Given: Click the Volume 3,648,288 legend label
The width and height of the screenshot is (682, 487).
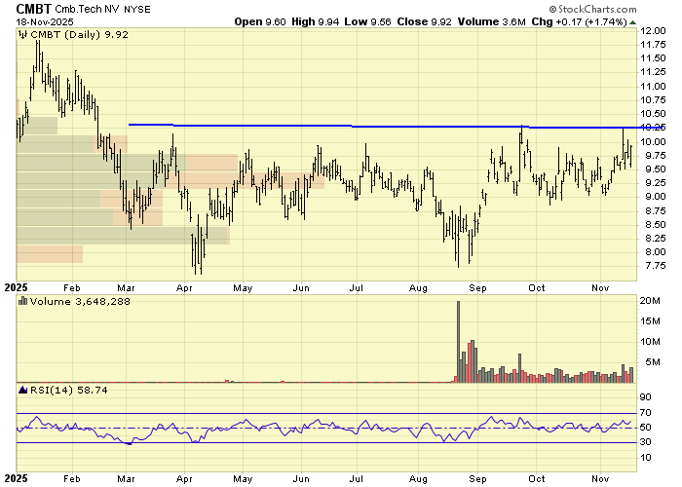Looking at the screenshot, I should tap(80, 301).
